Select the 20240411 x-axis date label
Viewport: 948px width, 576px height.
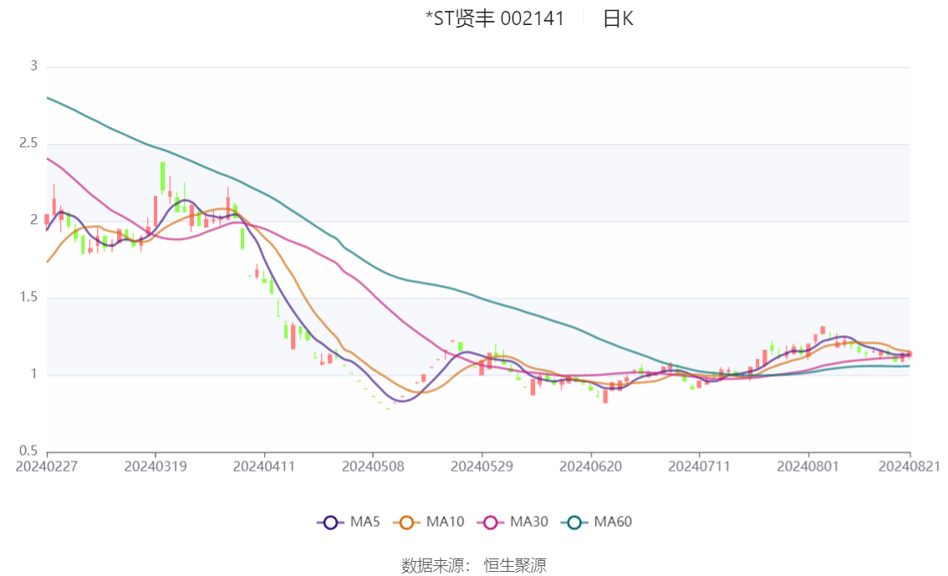pyautogui.click(x=264, y=466)
